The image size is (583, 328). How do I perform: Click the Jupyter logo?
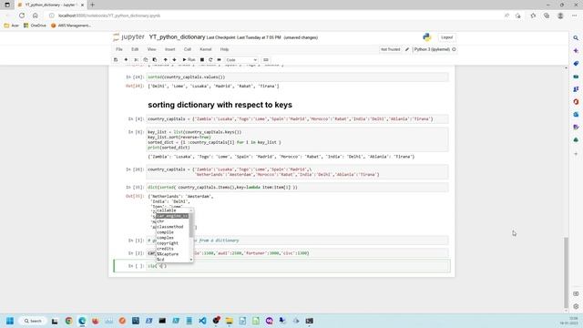point(128,36)
